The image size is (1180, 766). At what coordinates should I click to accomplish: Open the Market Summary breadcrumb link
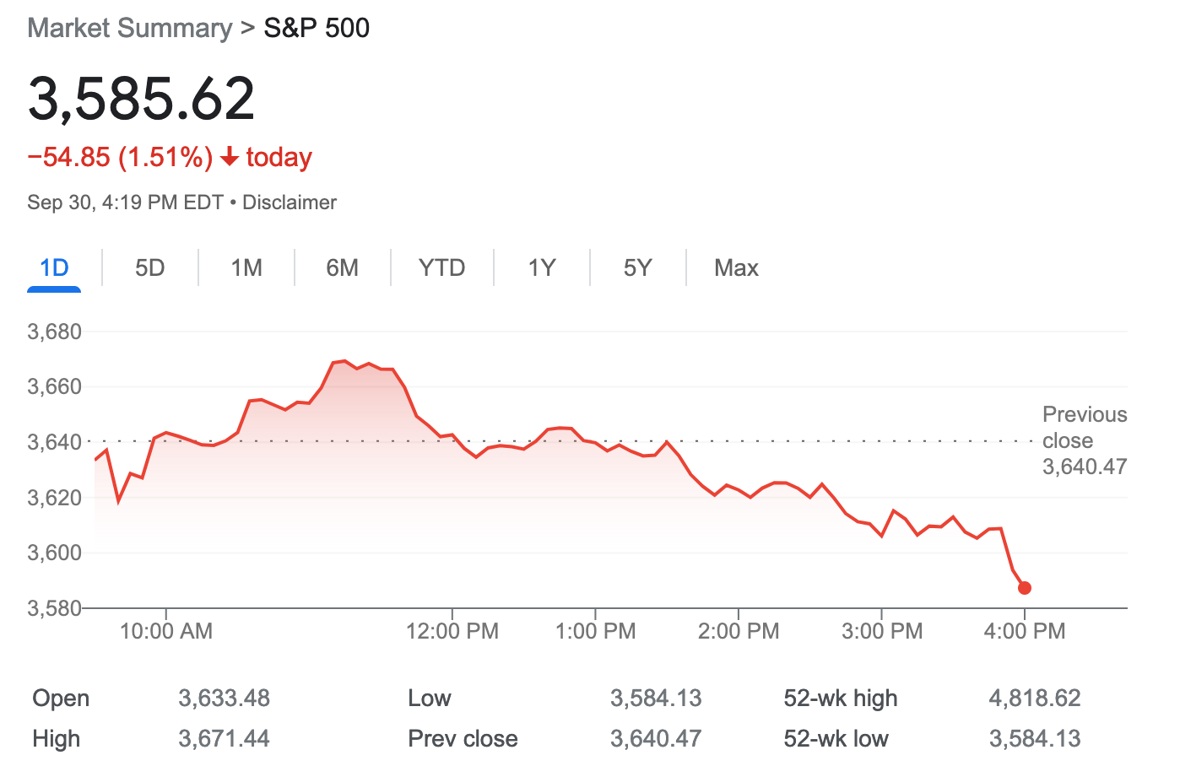(130, 28)
